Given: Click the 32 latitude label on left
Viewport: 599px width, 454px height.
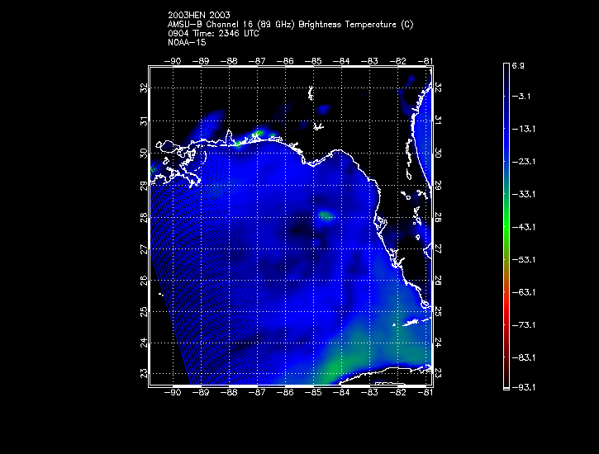Looking at the screenshot, I should tap(144, 88).
